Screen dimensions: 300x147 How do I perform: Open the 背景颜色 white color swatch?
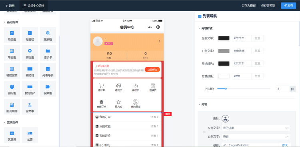(224, 76)
